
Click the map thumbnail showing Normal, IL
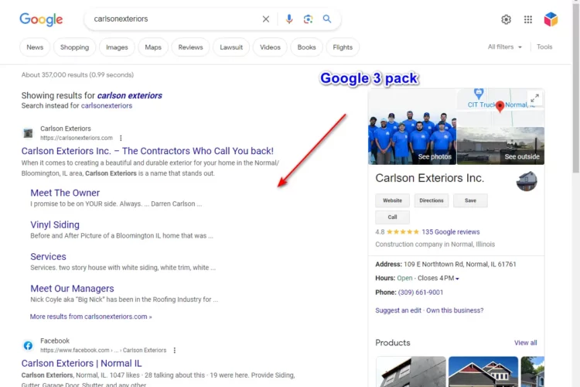pyautogui.click(x=500, y=108)
